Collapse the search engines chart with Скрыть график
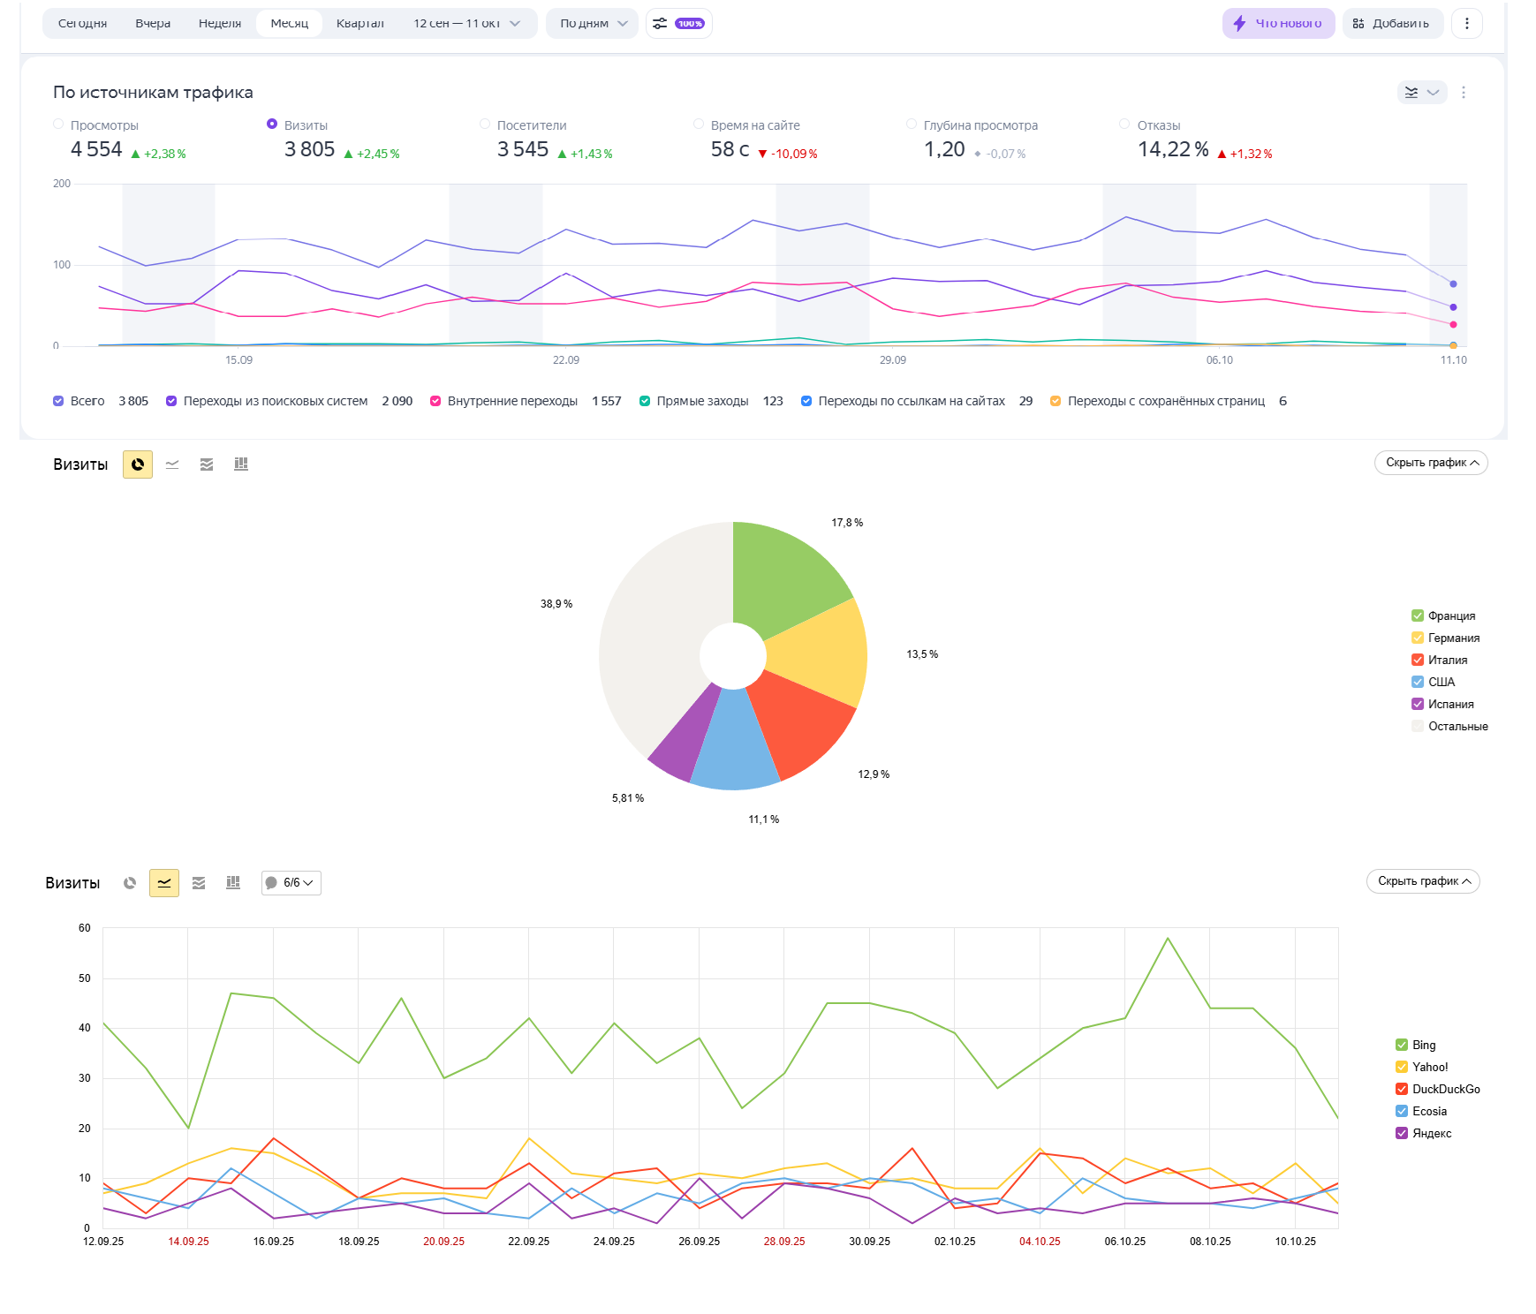 1423,881
